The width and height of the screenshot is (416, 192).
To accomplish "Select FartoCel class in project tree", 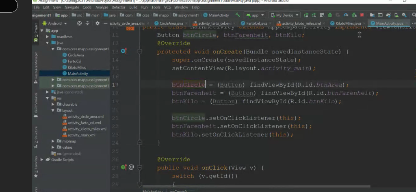I will tap(74, 61).
